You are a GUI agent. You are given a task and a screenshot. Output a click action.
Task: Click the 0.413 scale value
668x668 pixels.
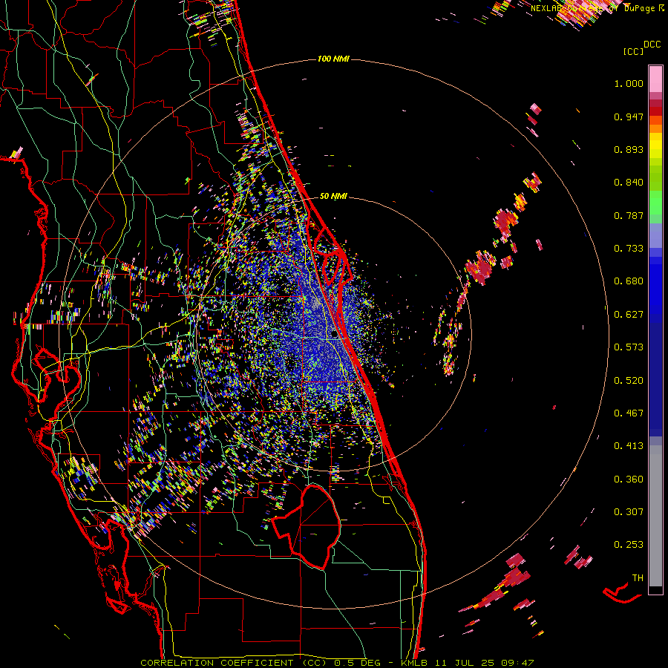click(x=629, y=446)
